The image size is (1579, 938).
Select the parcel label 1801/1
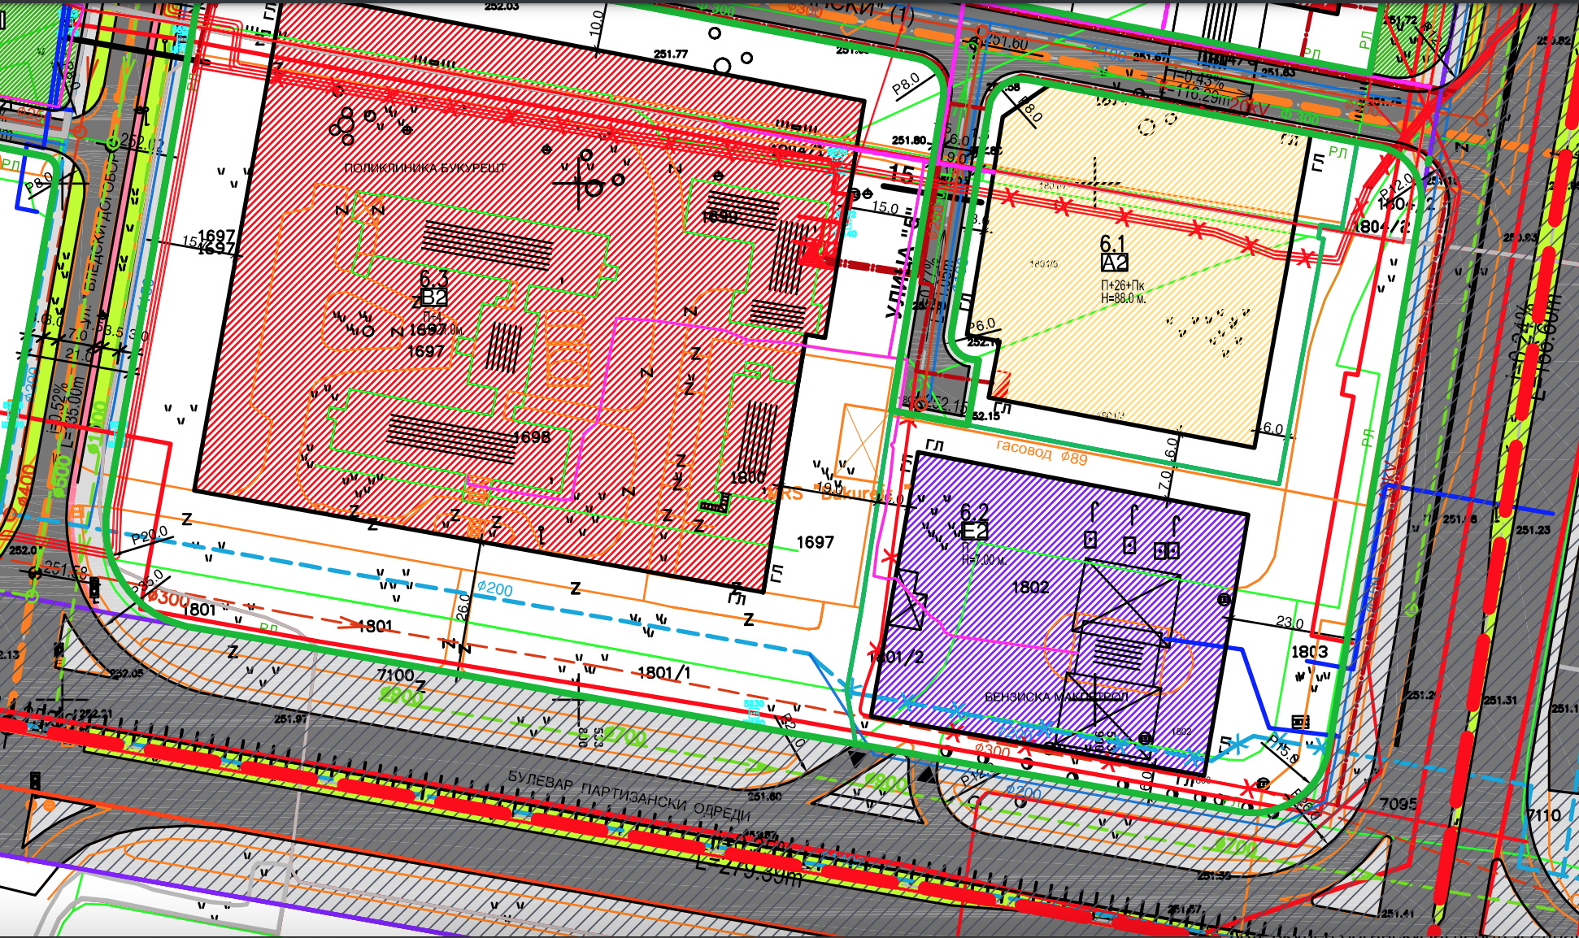(663, 672)
